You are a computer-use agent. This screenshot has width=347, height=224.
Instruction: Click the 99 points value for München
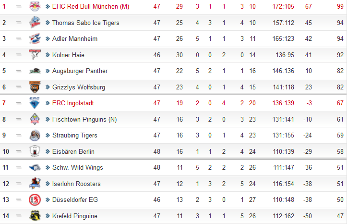pyautogui.click(x=340, y=6)
